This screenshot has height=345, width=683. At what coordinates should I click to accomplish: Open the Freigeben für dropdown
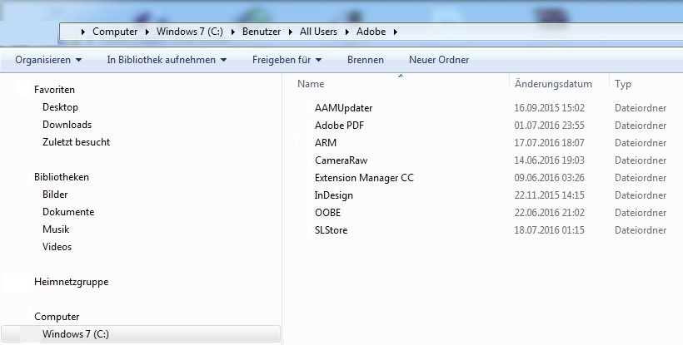tap(287, 60)
